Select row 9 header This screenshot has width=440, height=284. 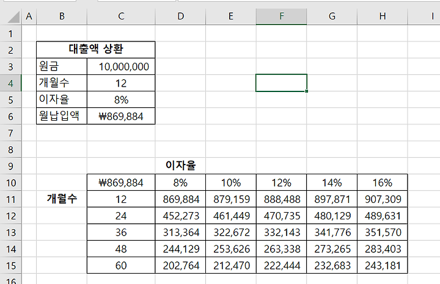[x=10, y=166]
